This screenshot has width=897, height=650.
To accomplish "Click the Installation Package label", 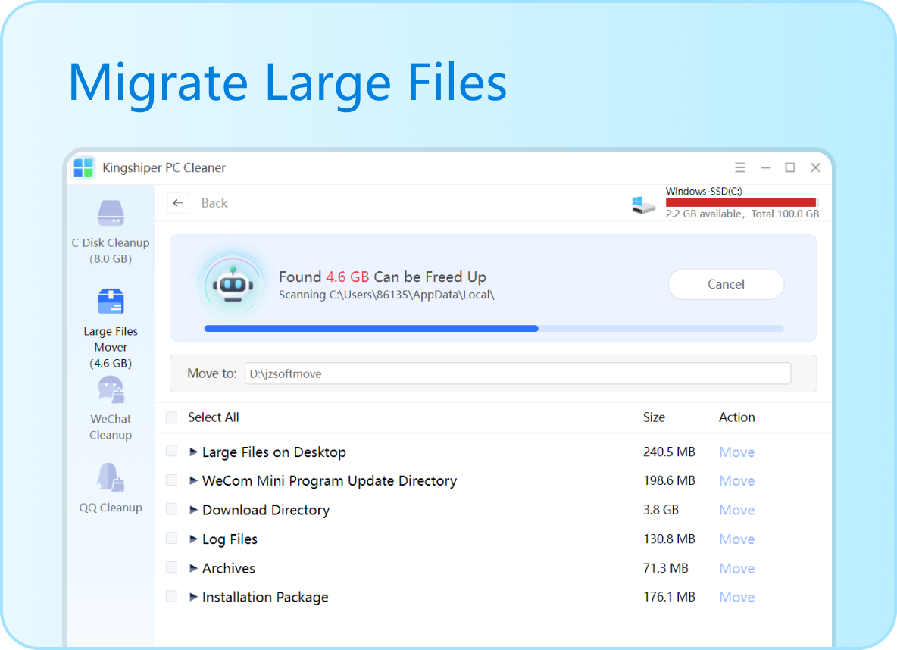I will pos(265,597).
